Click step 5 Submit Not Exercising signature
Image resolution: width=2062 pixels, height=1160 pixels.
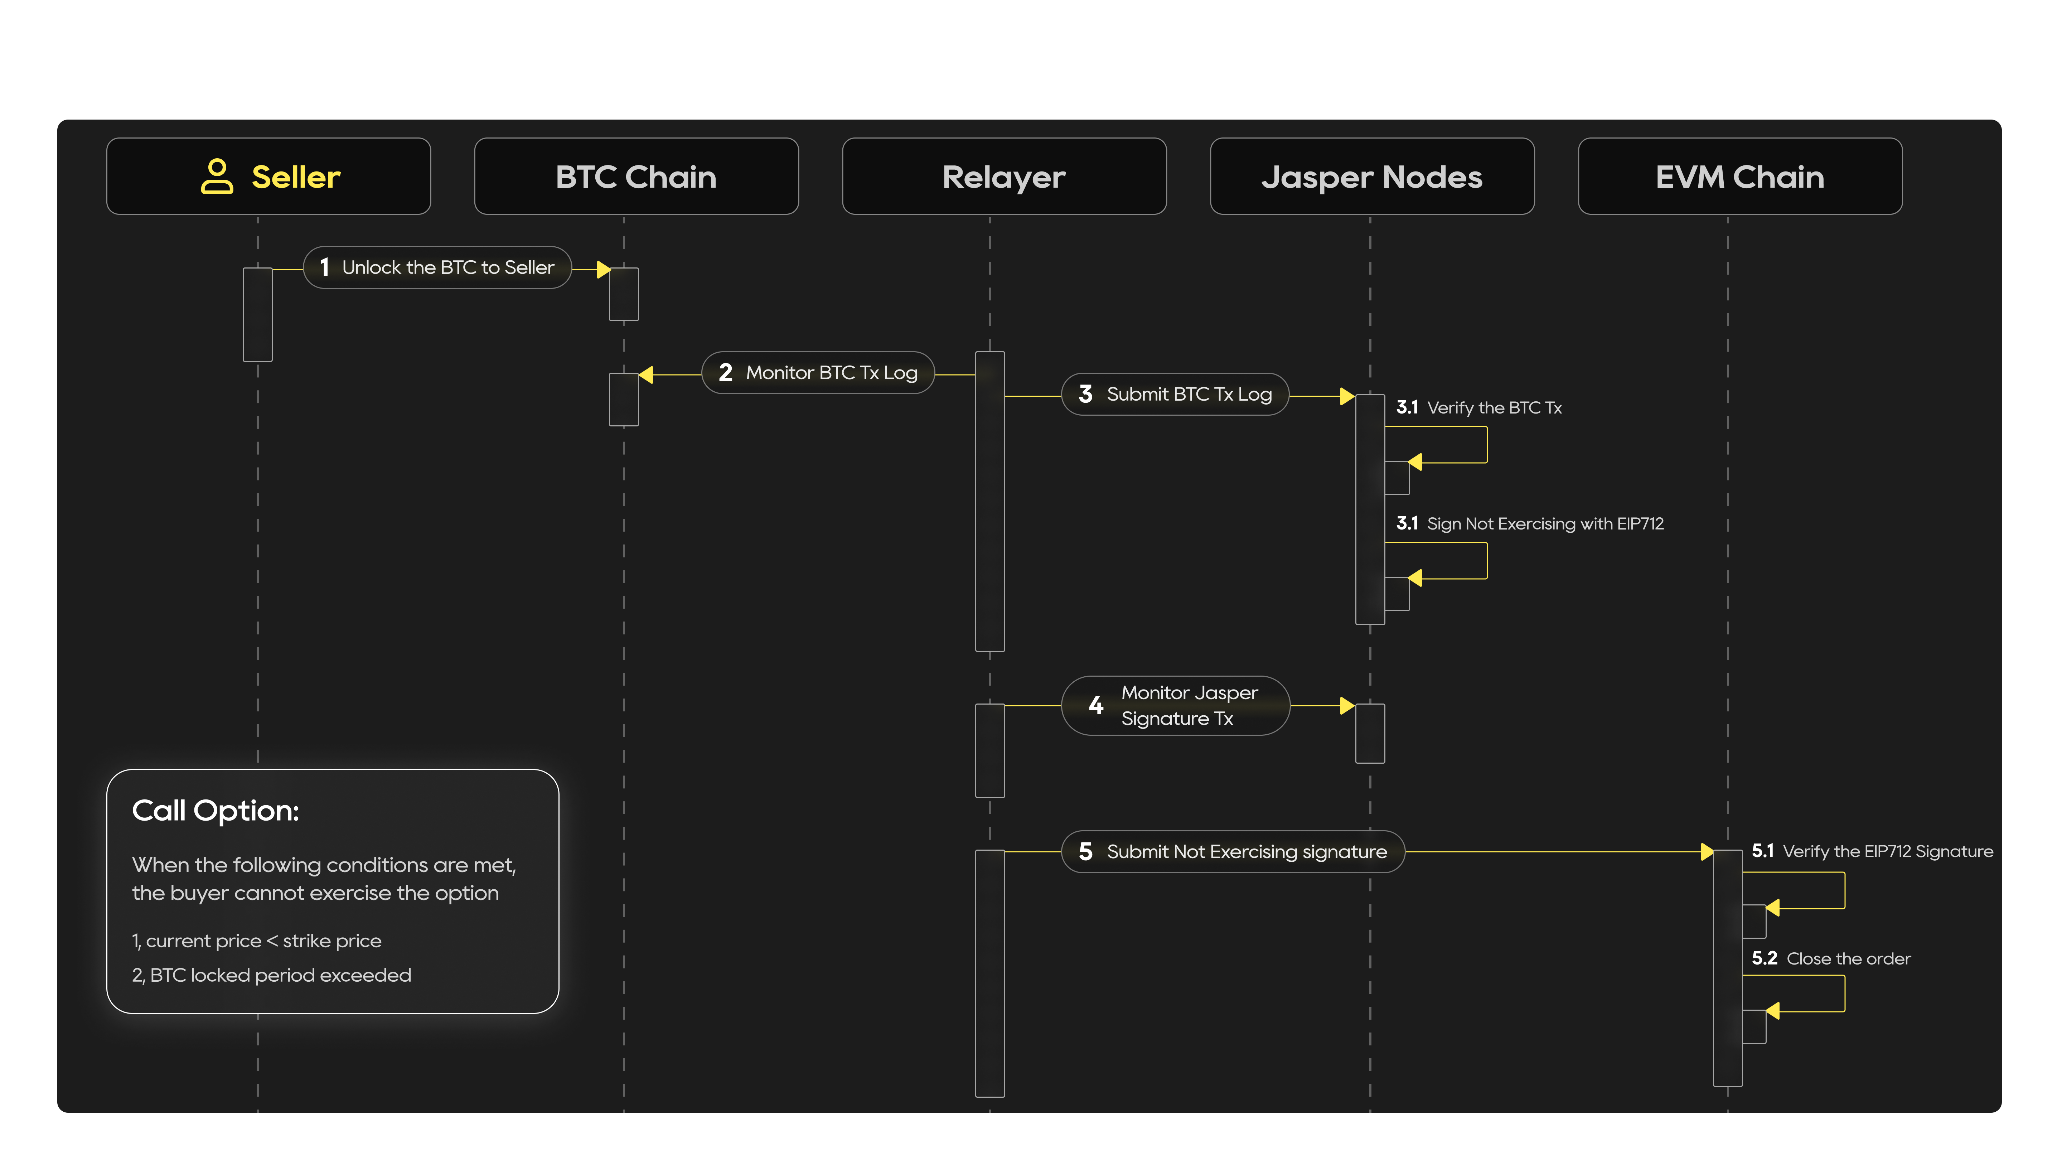coord(1233,852)
